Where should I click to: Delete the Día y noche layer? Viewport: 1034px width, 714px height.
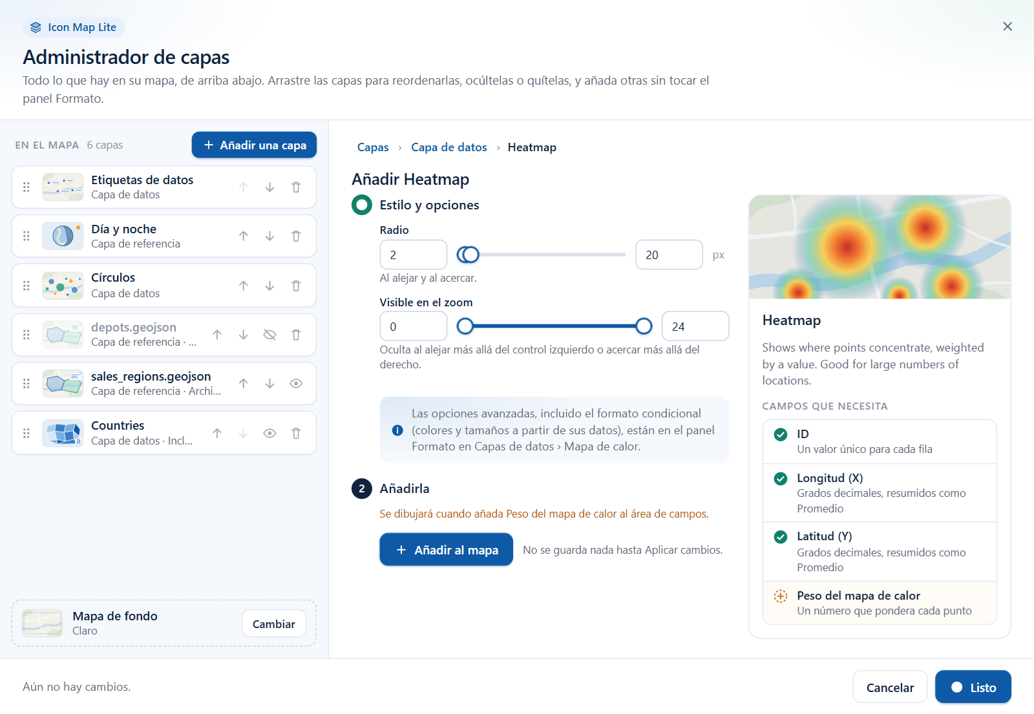tap(296, 236)
